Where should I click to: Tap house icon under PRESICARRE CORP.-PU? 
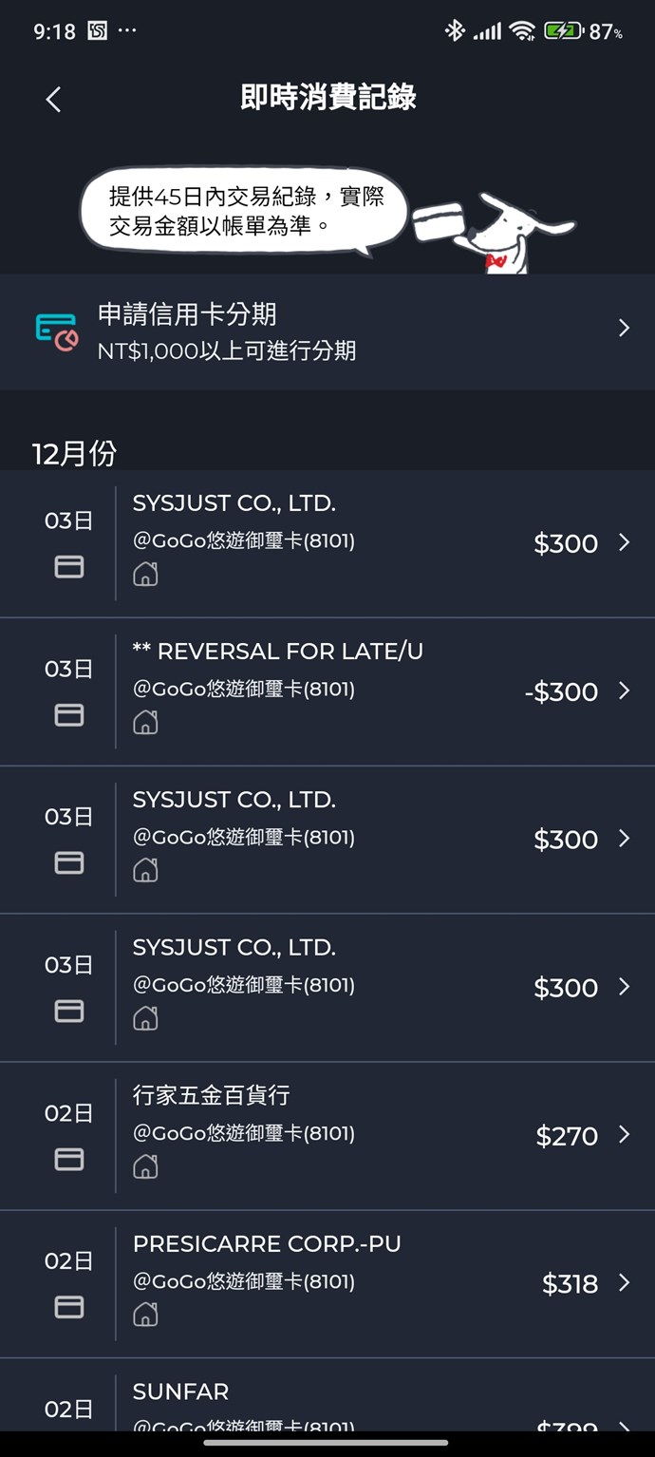[145, 1314]
